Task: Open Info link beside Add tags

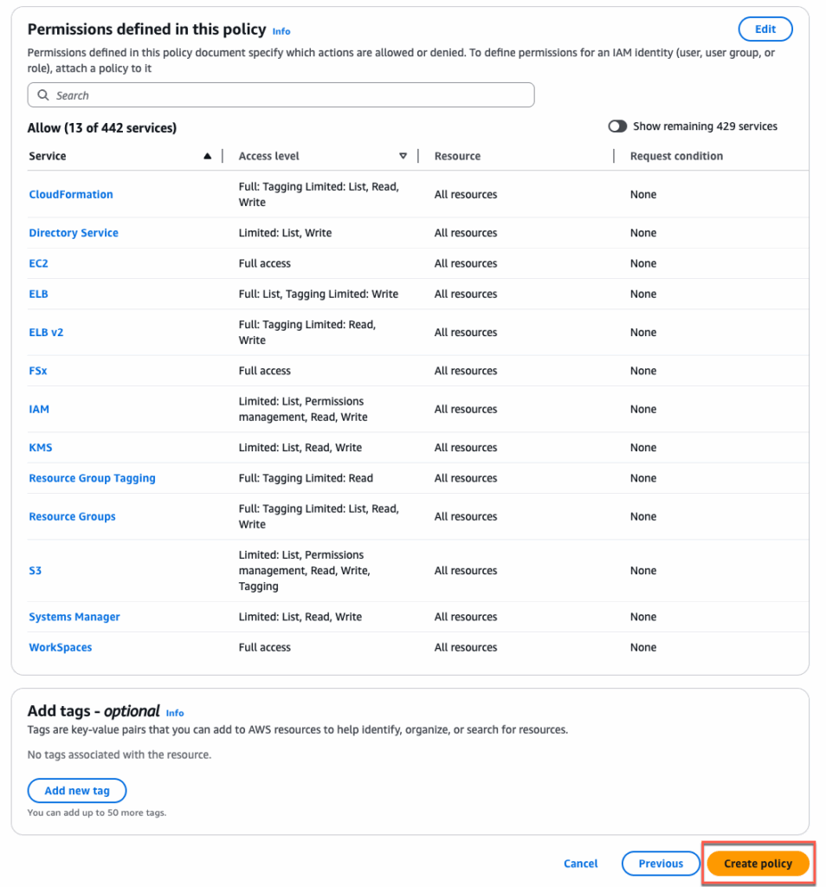Action: (x=175, y=713)
